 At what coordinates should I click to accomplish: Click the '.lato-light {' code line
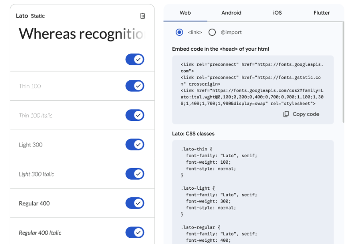pyautogui.click(x=198, y=188)
